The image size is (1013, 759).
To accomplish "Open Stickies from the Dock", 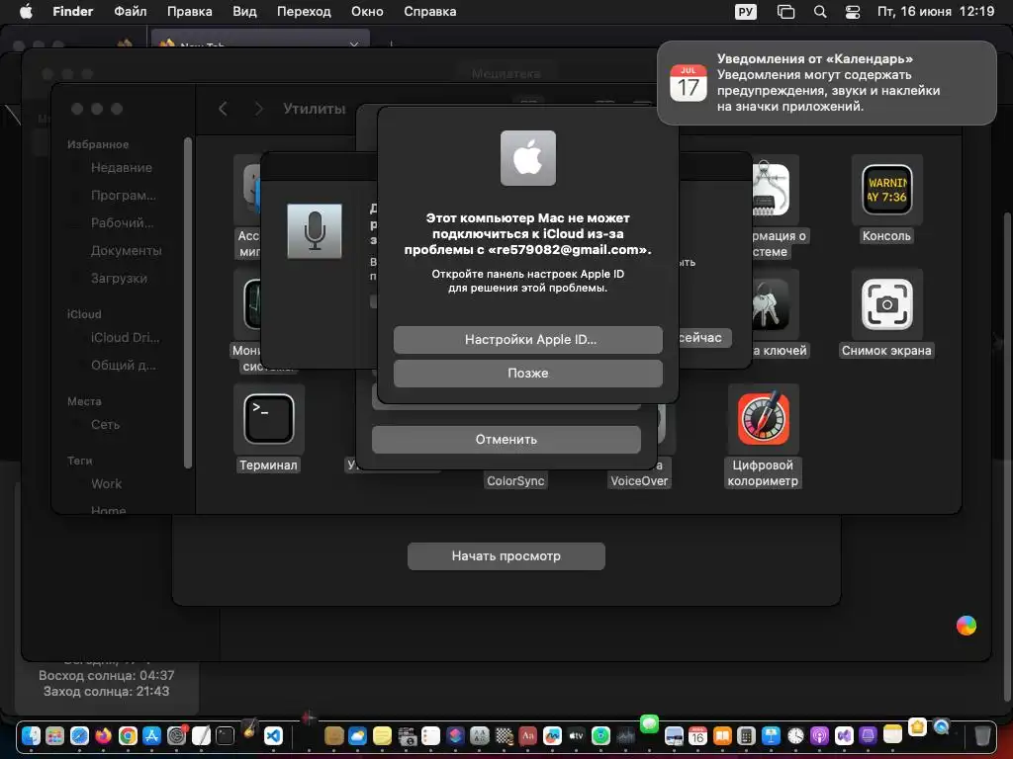I will pos(382,735).
